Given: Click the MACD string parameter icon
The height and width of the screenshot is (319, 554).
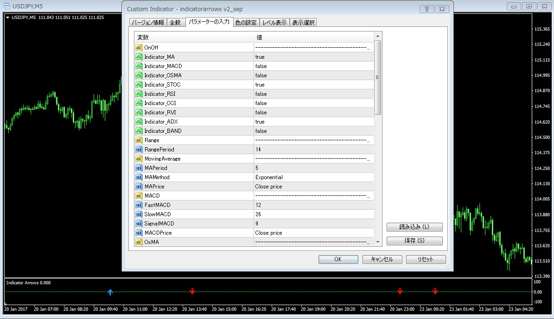Looking at the screenshot, I should pos(139,196).
